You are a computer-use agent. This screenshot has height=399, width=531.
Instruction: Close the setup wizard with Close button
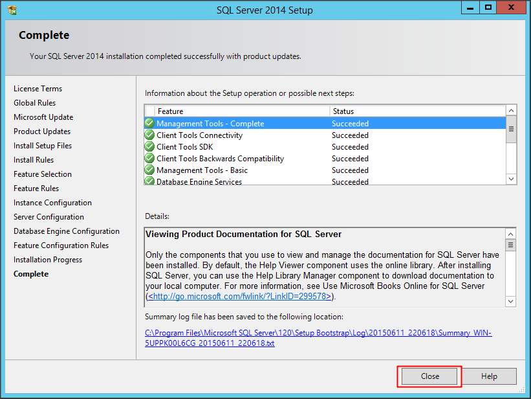click(x=430, y=376)
